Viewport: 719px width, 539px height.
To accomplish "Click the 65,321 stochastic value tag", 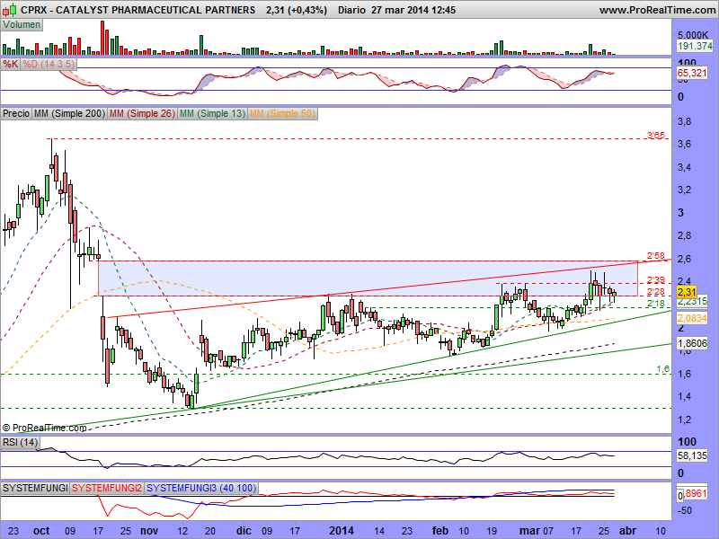I will 690,72.
